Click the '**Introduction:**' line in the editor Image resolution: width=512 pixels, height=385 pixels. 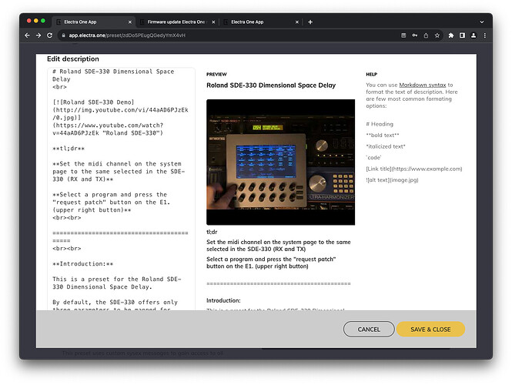pyautogui.click(x=82, y=264)
